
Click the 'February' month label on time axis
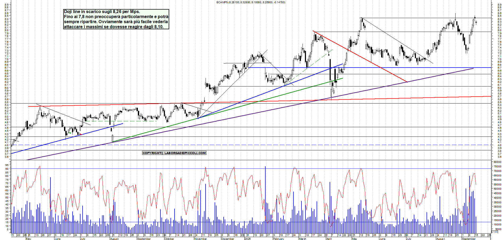point(278,239)
